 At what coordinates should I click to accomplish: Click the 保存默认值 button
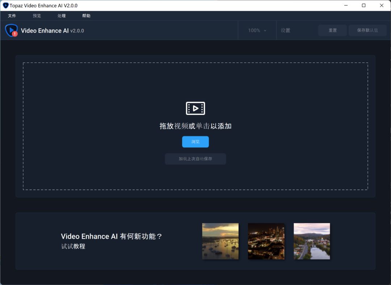point(367,30)
